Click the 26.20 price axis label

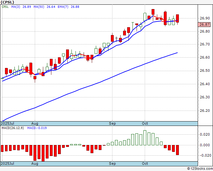pos(205,111)
